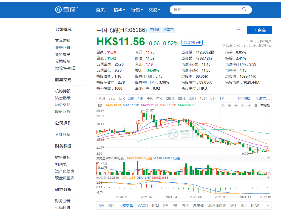Image resolution: width=281 pixels, height=211 pixels.
Task: Open 区间统计 range statistics
Action: coord(245,98)
